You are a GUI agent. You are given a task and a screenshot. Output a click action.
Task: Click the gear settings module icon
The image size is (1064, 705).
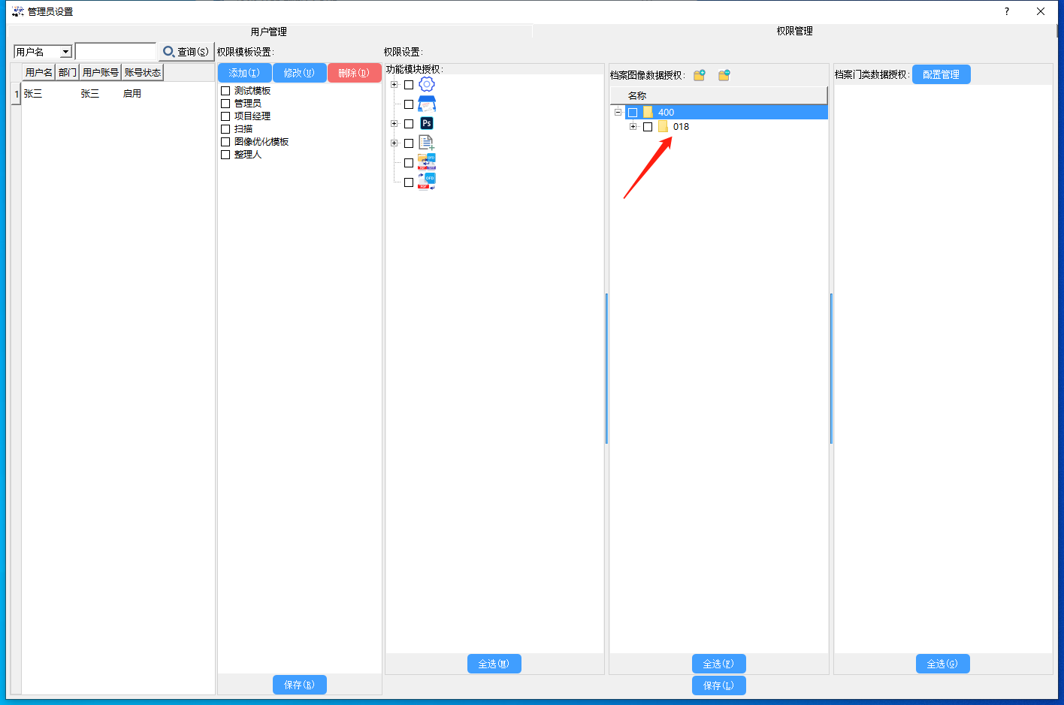[427, 84]
